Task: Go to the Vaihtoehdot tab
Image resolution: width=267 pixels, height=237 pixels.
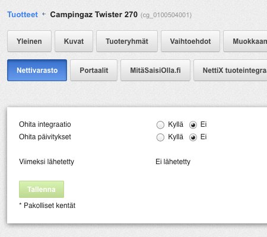Action: click(190, 41)
